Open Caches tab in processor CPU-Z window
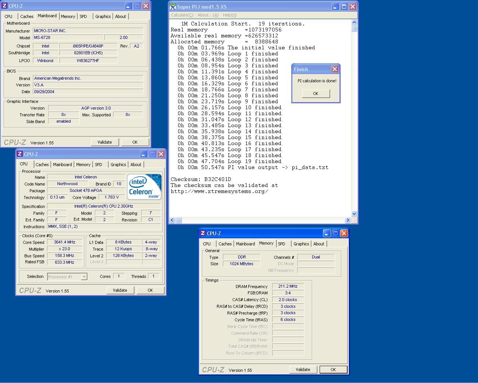 tap(42, 165)
